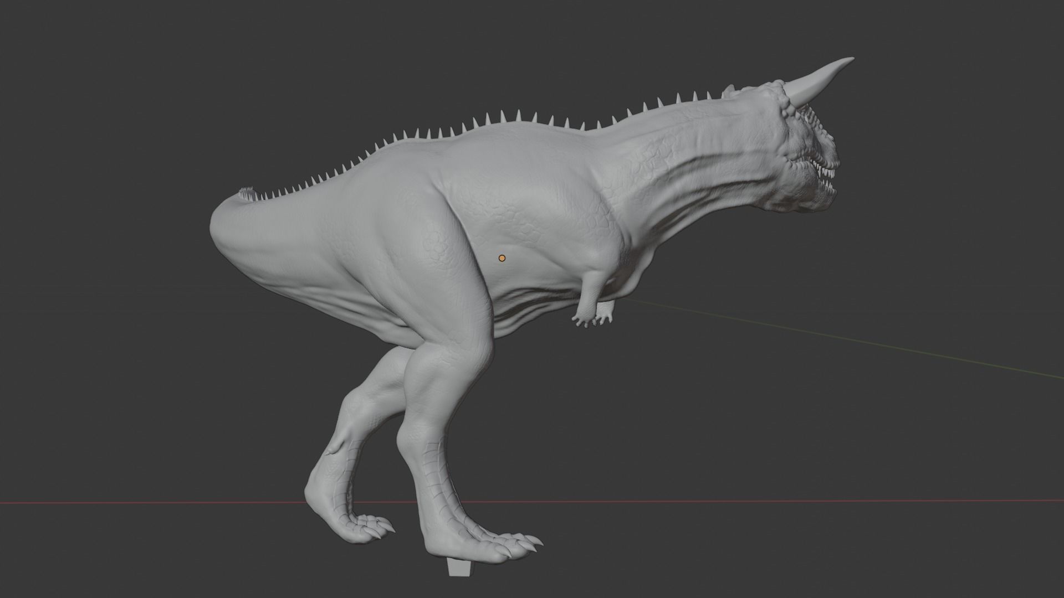Image resolution: width=1064 pixels, height=598 pixels.
Task: Click the orange object origin dot
Action: click(x=502, y=258)
